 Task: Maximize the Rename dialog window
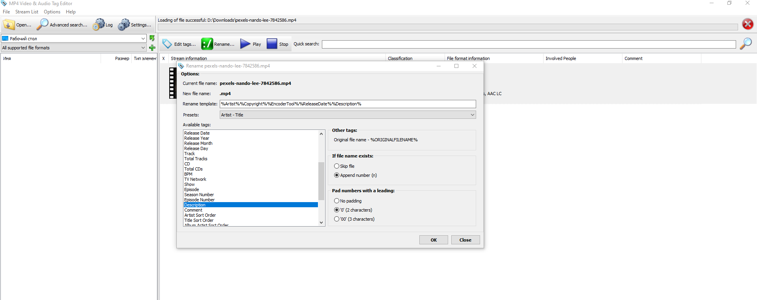[x=456, y=66]
